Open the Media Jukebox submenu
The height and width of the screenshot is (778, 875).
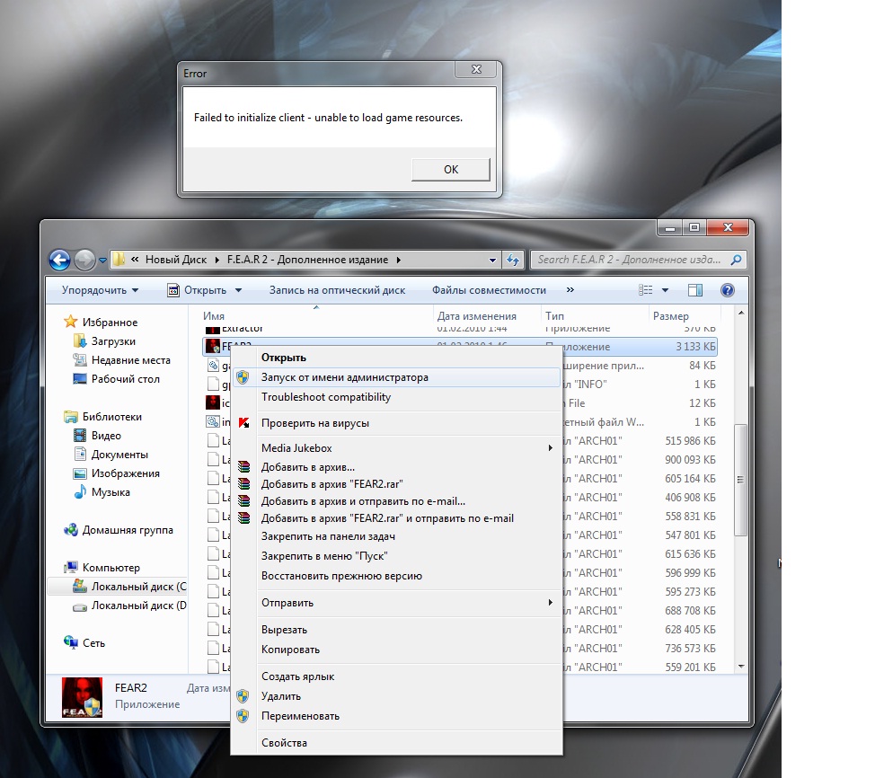[397, 448]
